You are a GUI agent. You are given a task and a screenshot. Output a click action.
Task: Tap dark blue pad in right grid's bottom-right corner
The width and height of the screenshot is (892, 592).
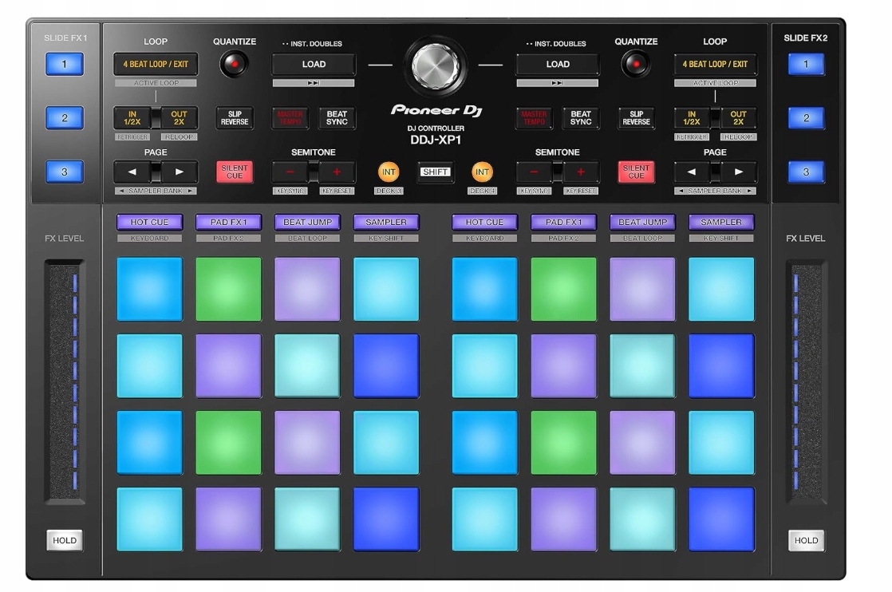pyautogui.click(x=721, y=519)
